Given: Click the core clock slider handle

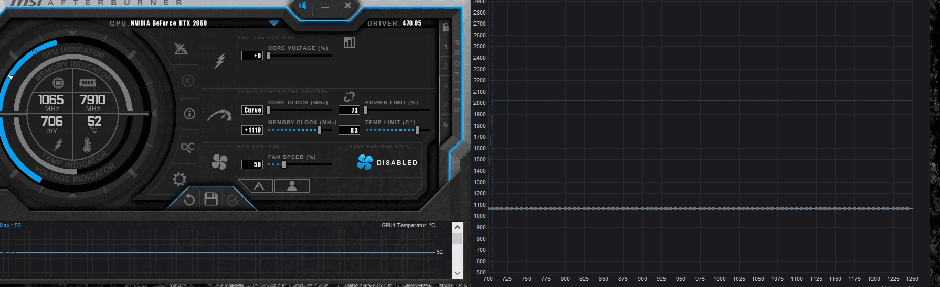Looking at the screenshot, I should click(x=268, y=110).
